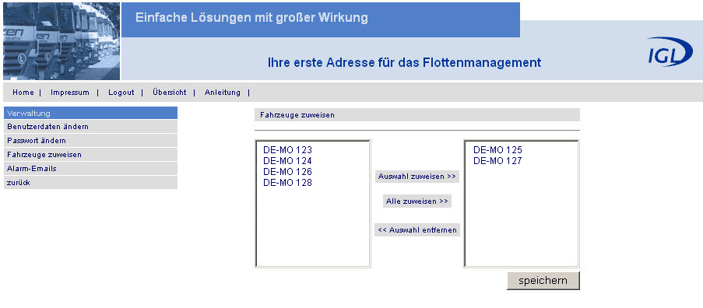The image size is (703, 308).
Task: Click the Auswahl zuweisen >> button
Action: pyautogui.click(x=417, y=177)
